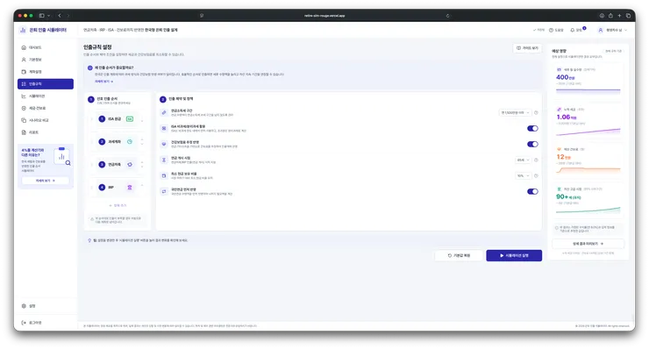Move ISA item down with arrow

(x=142, y=121)
